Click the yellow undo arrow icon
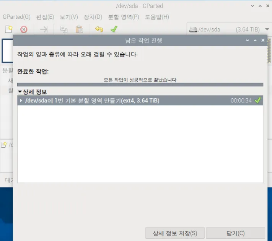The width and height of the screenshot is (272, 241). (x=99, y=29)
